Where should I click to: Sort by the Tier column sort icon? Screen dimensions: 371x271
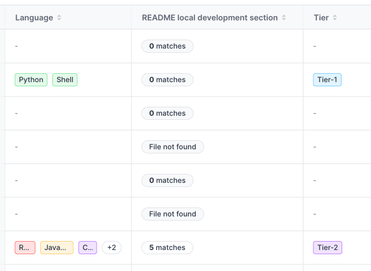click(x=335, y=18)
